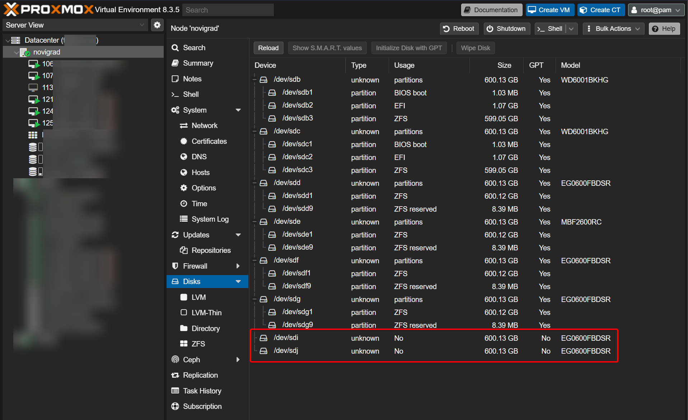
Task: Click the DNS globe icon
Action: pyautogui.click(x=184, y=157)
